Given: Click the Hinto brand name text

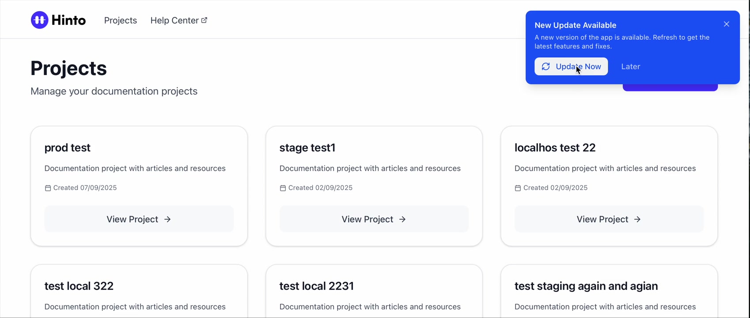Looking at the screenshot, I should (68, 20).
